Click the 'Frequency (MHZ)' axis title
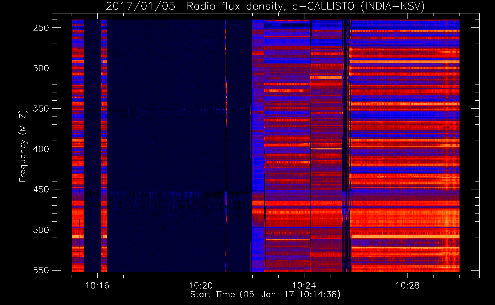This screenshot has height=305, width=495. click(23, 146)
